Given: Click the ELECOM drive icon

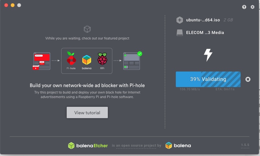Looking at the screenshot, I should pos(180,33).
